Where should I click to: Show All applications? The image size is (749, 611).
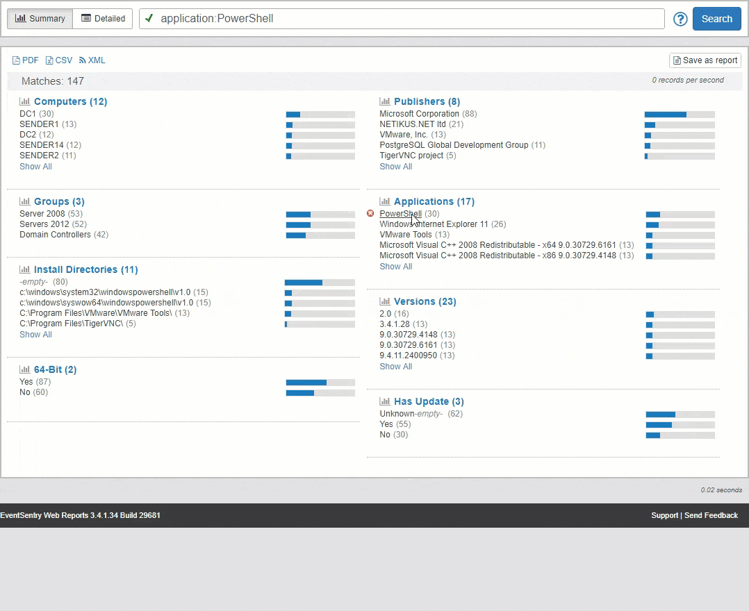coord(395,267)
